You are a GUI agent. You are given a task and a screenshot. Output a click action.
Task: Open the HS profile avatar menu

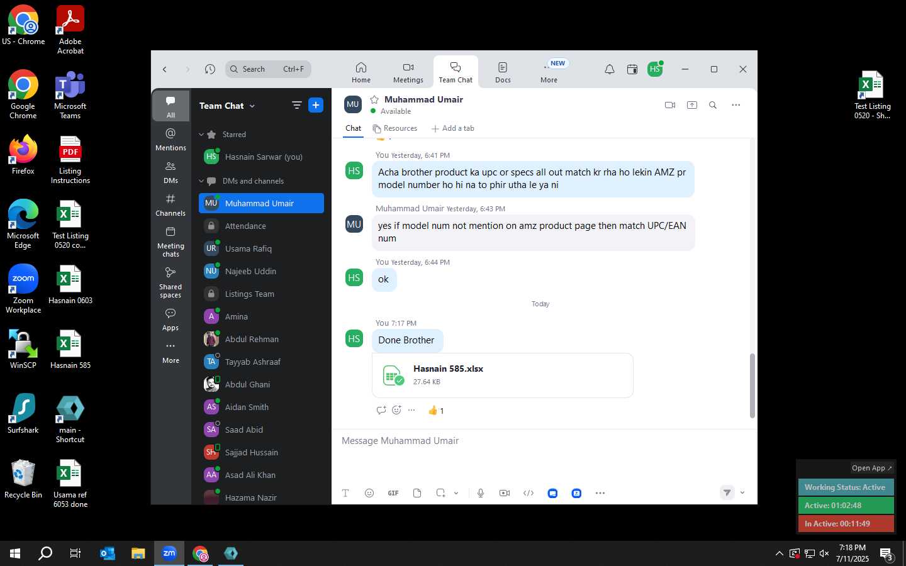(x=655, y=69)
